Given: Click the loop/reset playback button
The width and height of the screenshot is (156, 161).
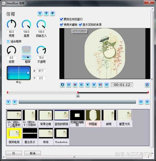Looking at the screenshot, I should tap(62, 85).
